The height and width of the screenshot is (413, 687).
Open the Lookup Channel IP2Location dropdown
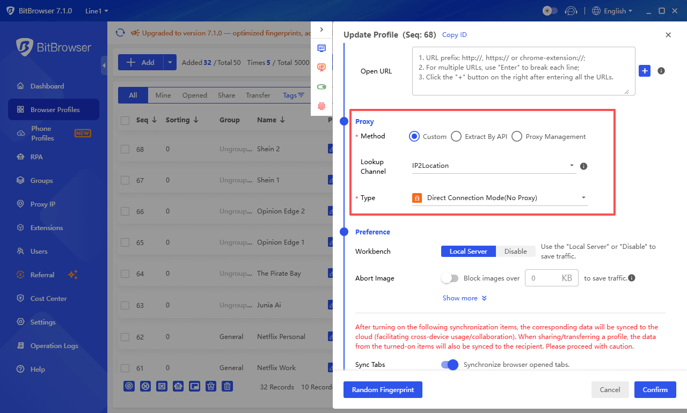click(x=493, y=166)
